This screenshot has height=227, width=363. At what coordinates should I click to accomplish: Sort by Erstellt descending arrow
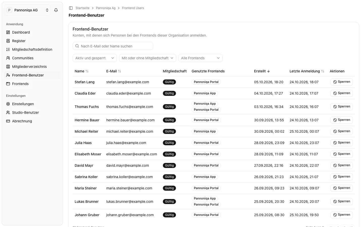click(x=268, y=71)
